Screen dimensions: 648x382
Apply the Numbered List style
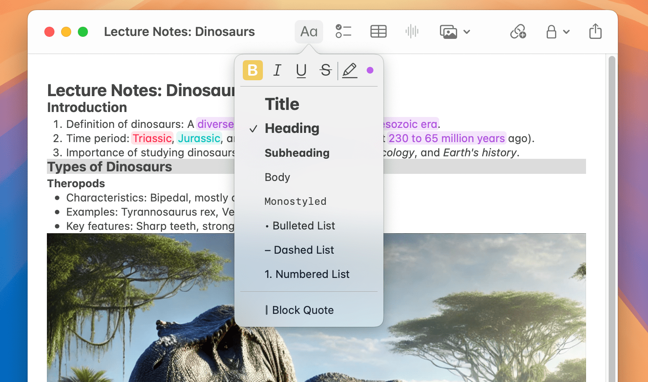coord(307,274)
